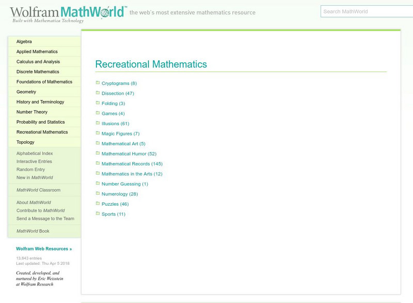This screenshot has width=413, height=303.
Task: Go to Topology from the sidebar
Action: point(44,142)
